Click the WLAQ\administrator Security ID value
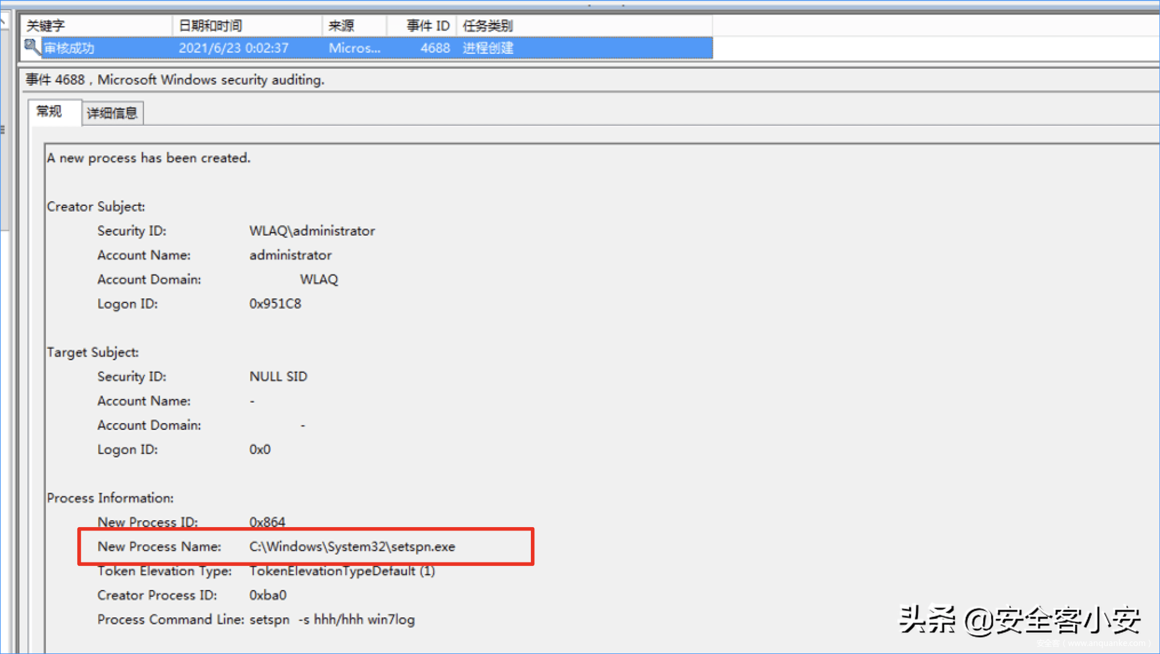1160x654 pixels. pos(312,231)
